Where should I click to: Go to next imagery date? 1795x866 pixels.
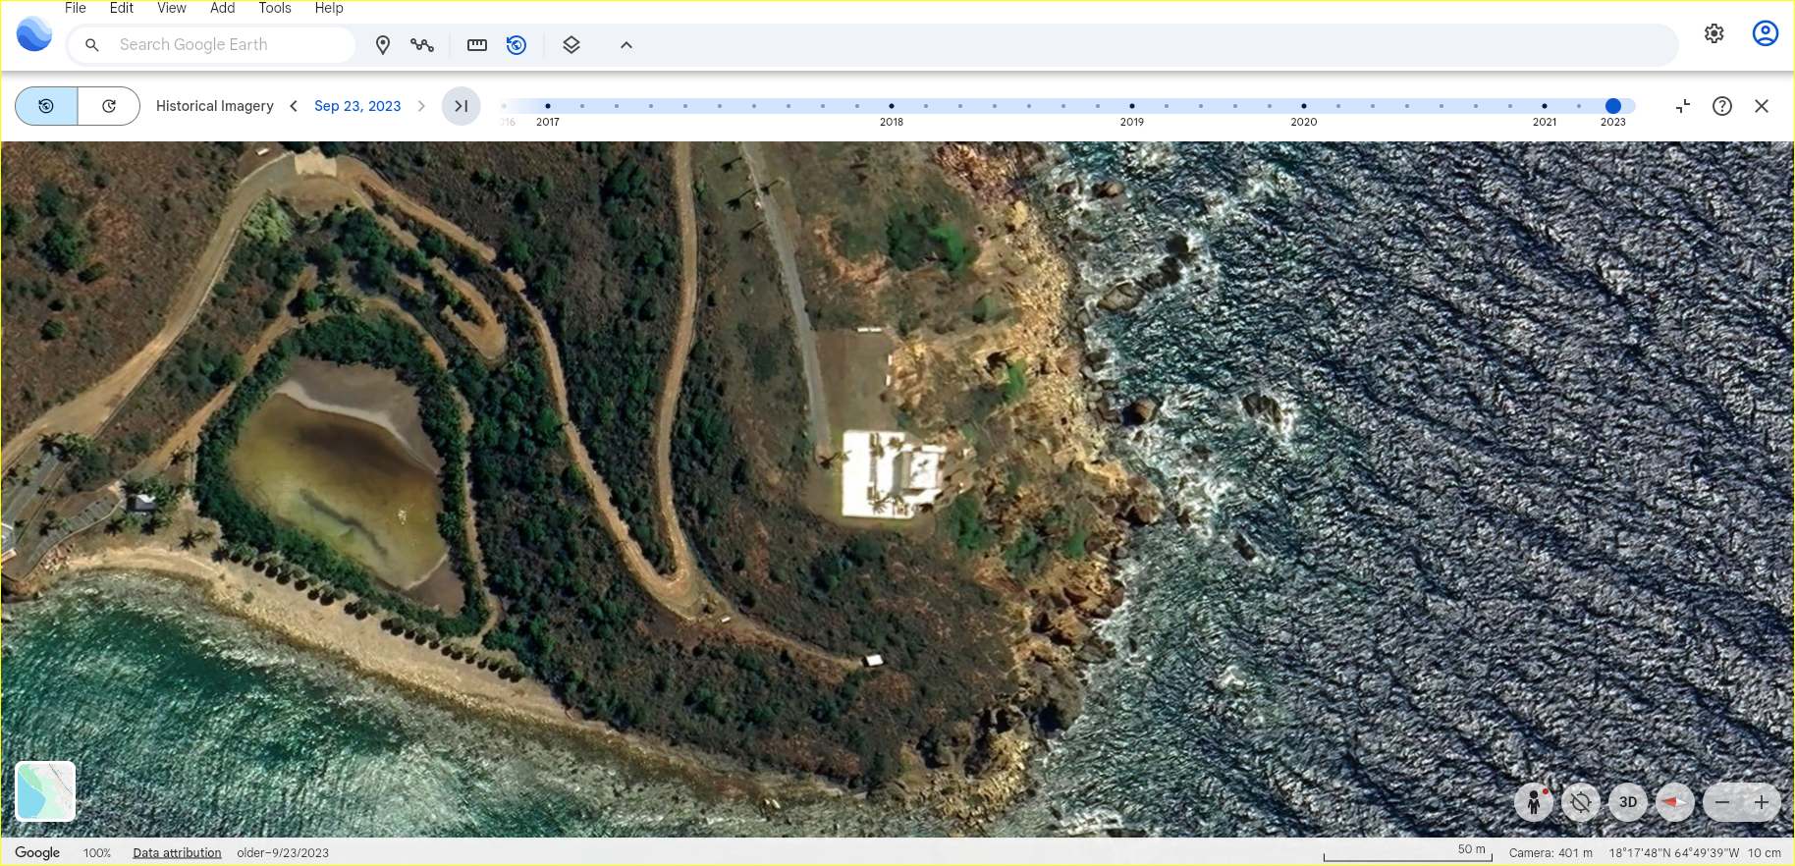click(421, 106)
